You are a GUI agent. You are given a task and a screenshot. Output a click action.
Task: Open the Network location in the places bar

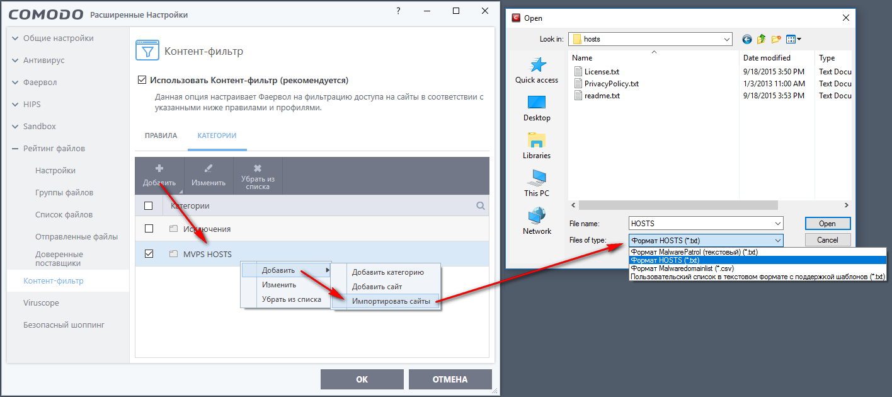[537, 221]
